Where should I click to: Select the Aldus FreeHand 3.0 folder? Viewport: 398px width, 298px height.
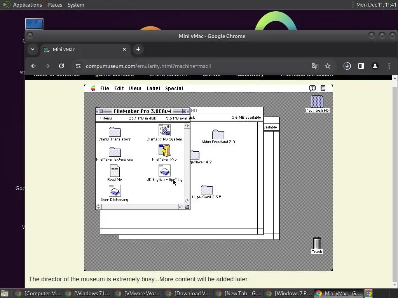click(218, 135)
